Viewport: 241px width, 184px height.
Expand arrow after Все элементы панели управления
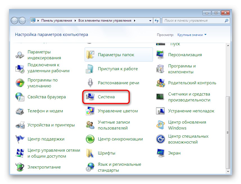click(135, 21)
